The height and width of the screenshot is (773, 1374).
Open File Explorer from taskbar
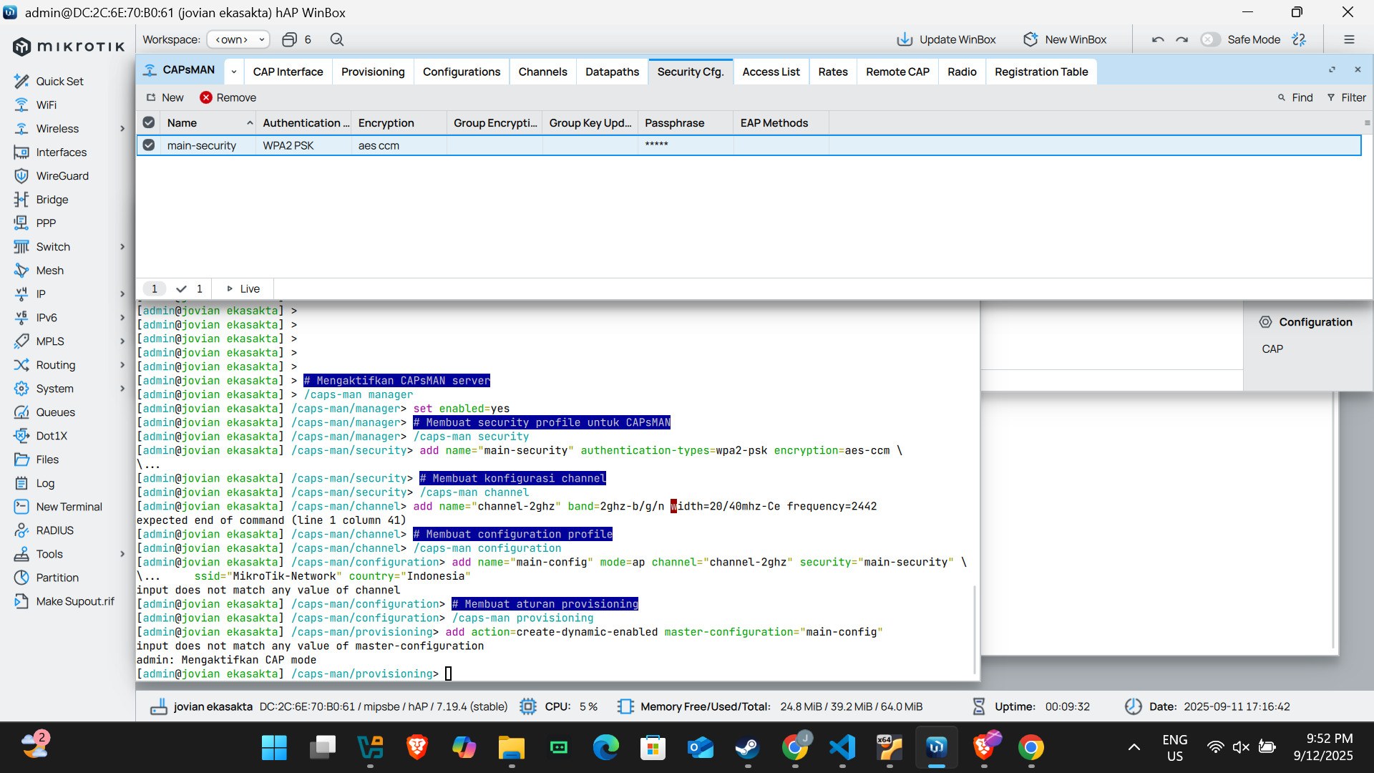[512, 748]
